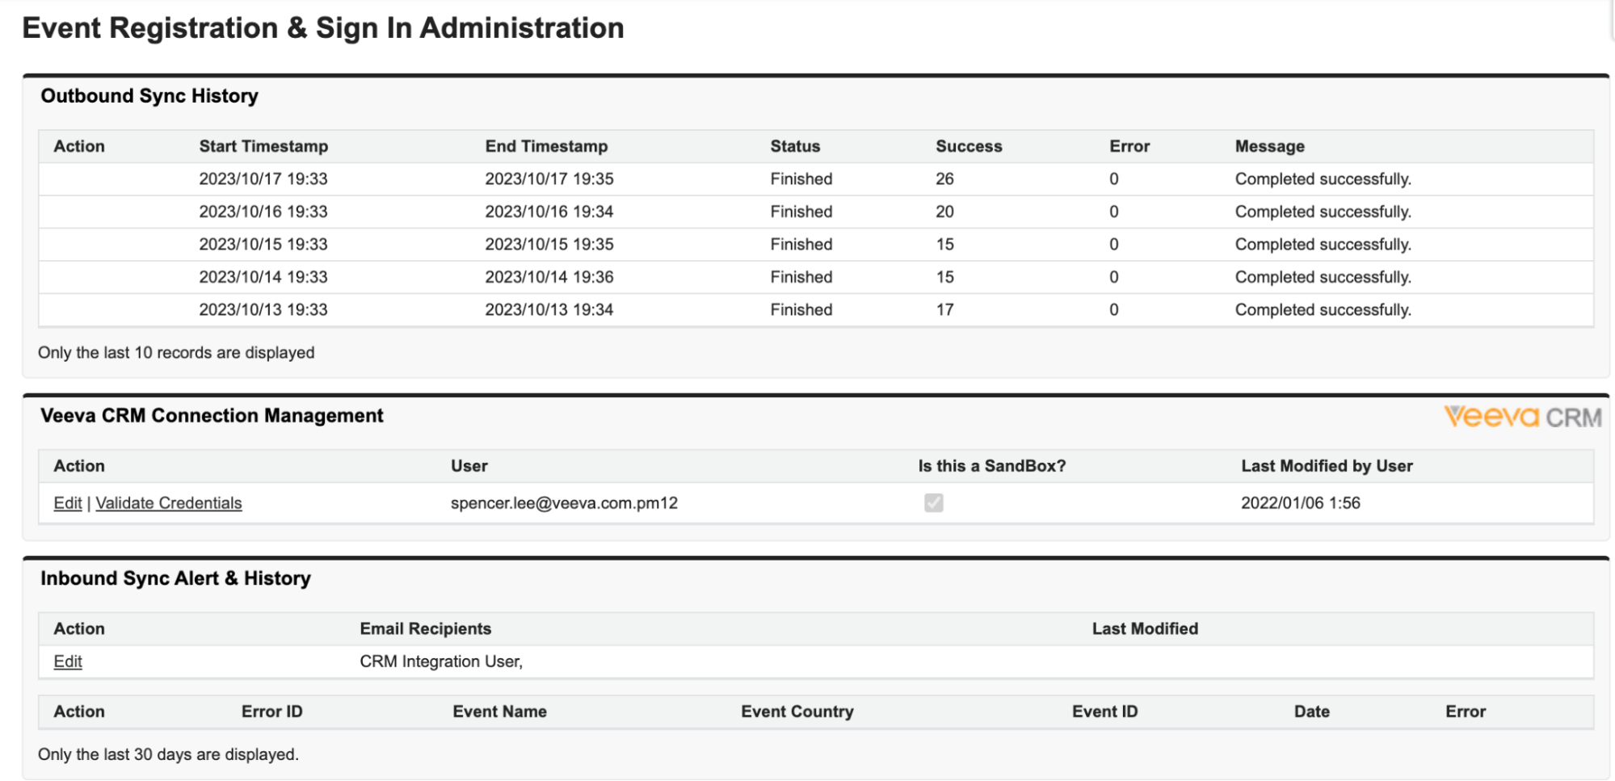
Task: Open Edit link in Veeva CRM Connection Management
Action: 67,503
